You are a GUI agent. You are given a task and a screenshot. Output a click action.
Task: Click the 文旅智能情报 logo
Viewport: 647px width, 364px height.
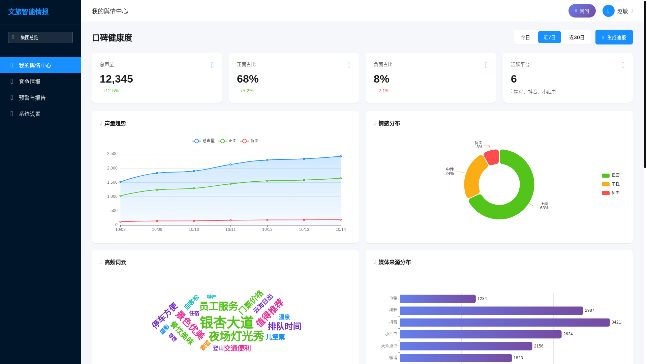pos(28,12)
